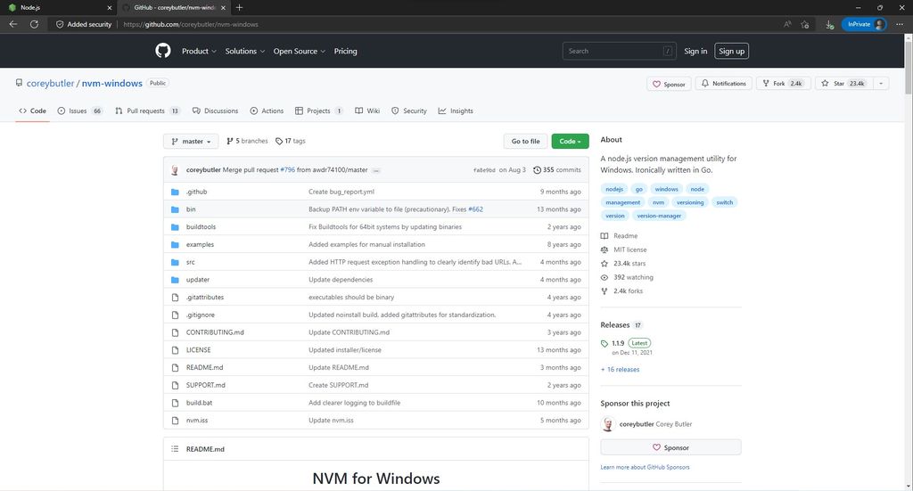Open the Solutions dropdown menu
This screenshot has width=913, height=491.
[x=245, y=51]
